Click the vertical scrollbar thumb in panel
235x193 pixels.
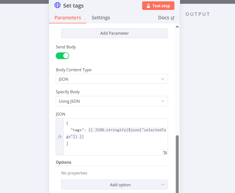[177, 164]
